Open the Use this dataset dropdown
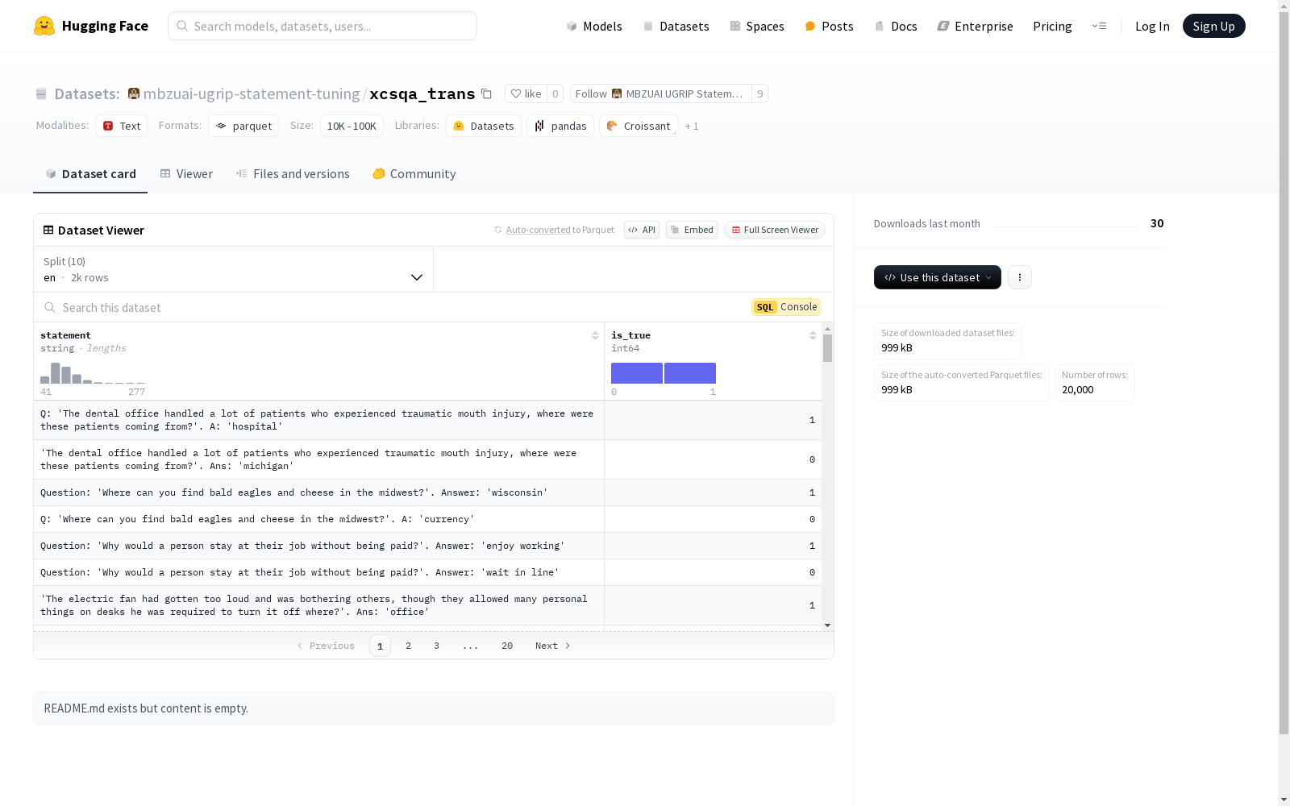Viewport: 1290px width, 806px height. click(938, 277)
